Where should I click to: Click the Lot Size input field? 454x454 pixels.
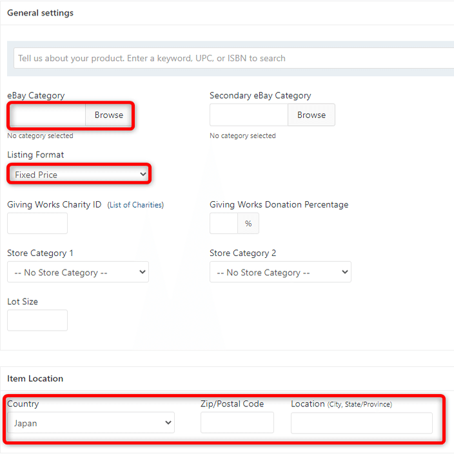[x=37, y=321]
